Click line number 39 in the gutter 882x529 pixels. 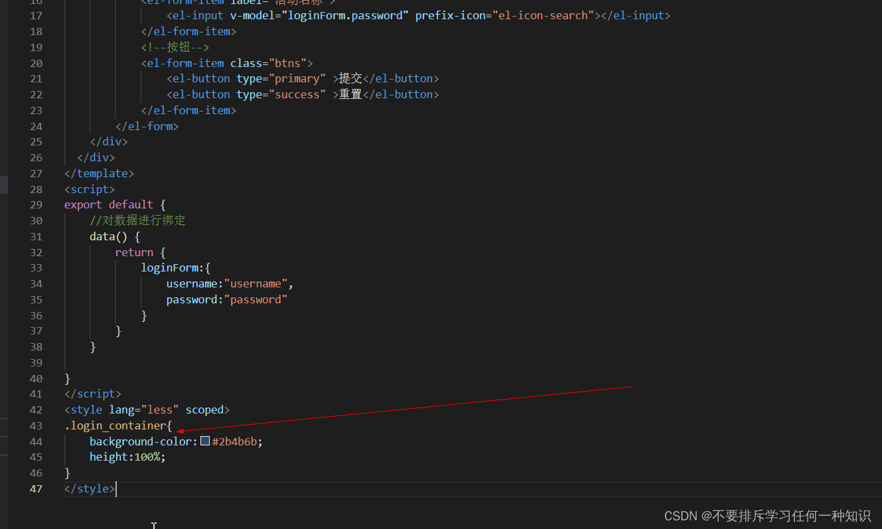point(36,362)
